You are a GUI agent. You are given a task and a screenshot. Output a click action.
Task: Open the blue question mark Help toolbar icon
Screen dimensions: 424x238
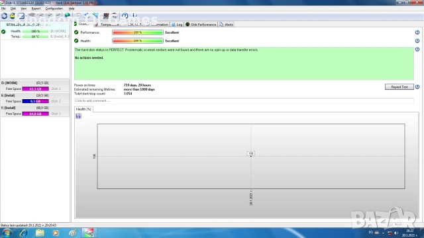pyautogui.click(x=125, y=16)
